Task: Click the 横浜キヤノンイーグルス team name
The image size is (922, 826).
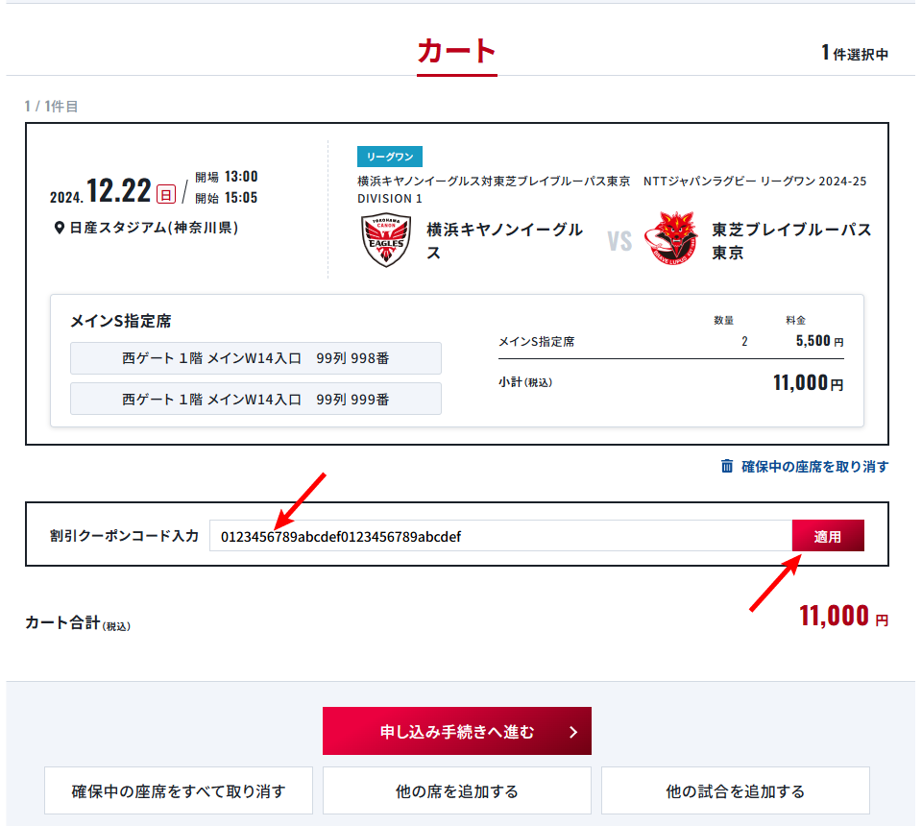Action: pos(504,241)
